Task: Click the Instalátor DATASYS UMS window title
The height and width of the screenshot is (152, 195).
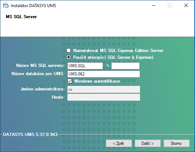Action: [33, 6]
